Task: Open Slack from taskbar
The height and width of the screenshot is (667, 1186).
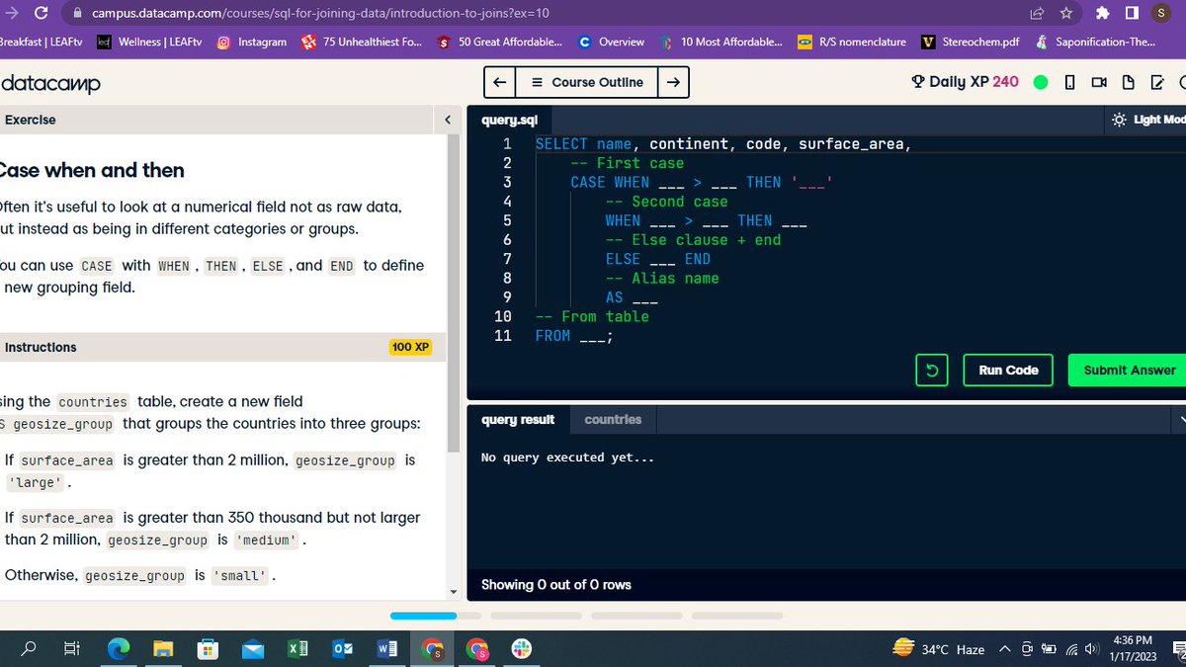Action: click(522, 649)
